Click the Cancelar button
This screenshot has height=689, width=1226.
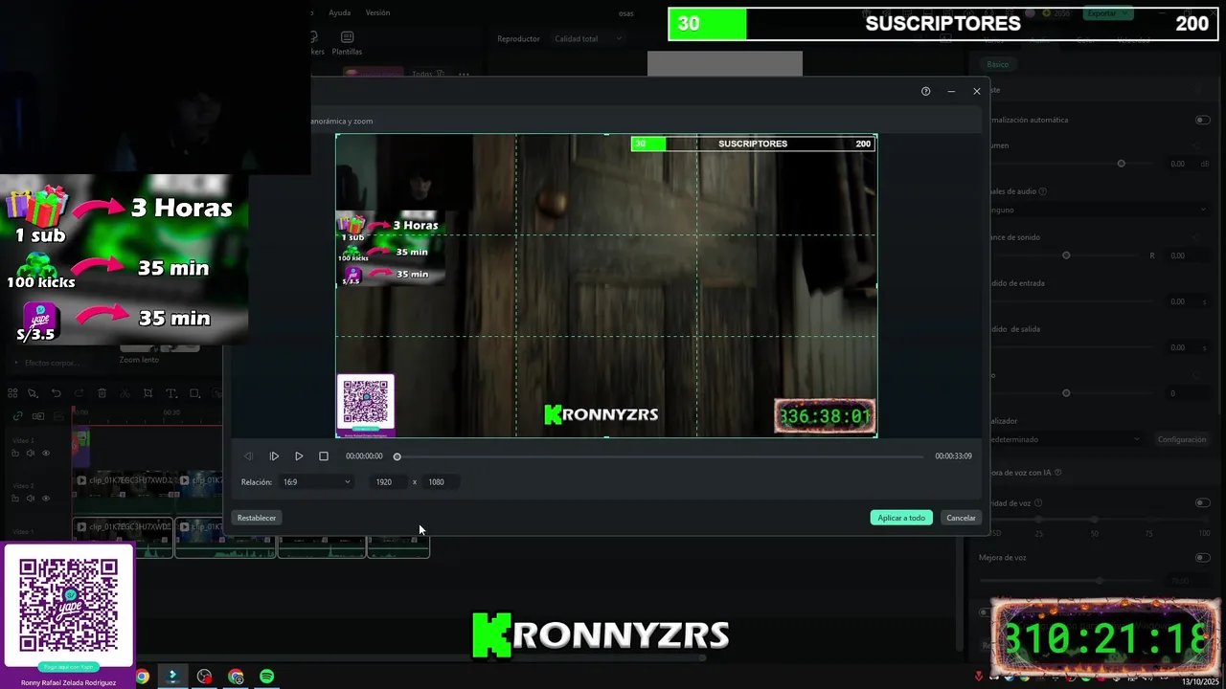pyautogui.click(x=961, y=518)
